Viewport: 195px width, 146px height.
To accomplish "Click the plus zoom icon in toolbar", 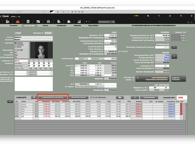I will coord(86,22).
